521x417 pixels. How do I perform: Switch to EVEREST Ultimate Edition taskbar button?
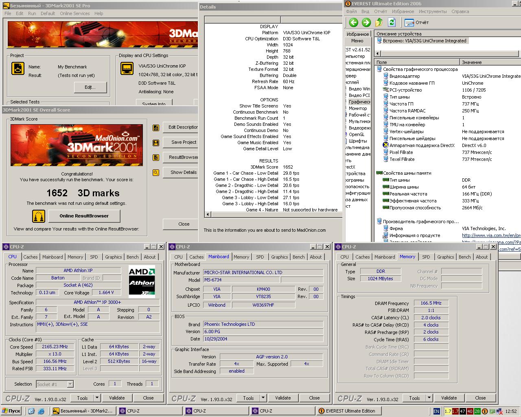(x=350, y=411)
